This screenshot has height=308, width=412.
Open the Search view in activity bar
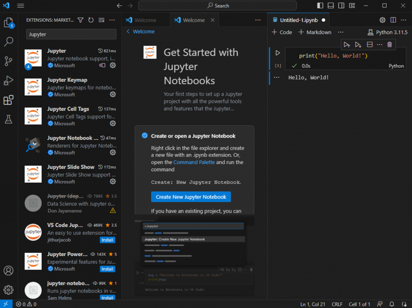8,41
